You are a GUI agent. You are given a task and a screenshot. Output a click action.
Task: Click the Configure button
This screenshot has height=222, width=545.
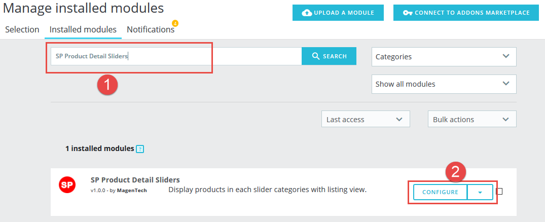coord(441,192)
